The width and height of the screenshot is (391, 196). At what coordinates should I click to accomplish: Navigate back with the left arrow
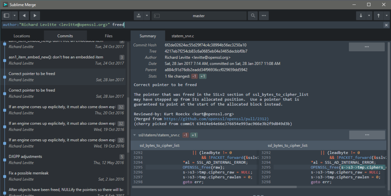tap(24, 16)
